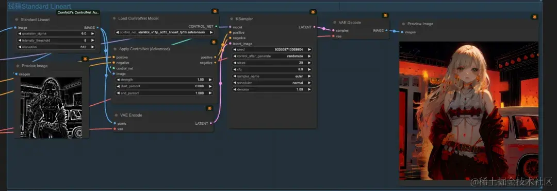Click IMAGE output socket of Standard Lineart
The height and width of the screenshot is (191, 557).
click(97, 27)
